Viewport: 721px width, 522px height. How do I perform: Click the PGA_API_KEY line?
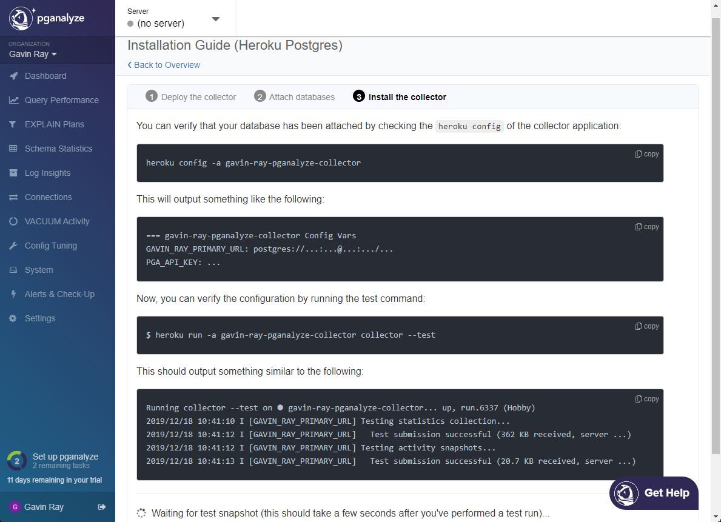pos(183,263)
